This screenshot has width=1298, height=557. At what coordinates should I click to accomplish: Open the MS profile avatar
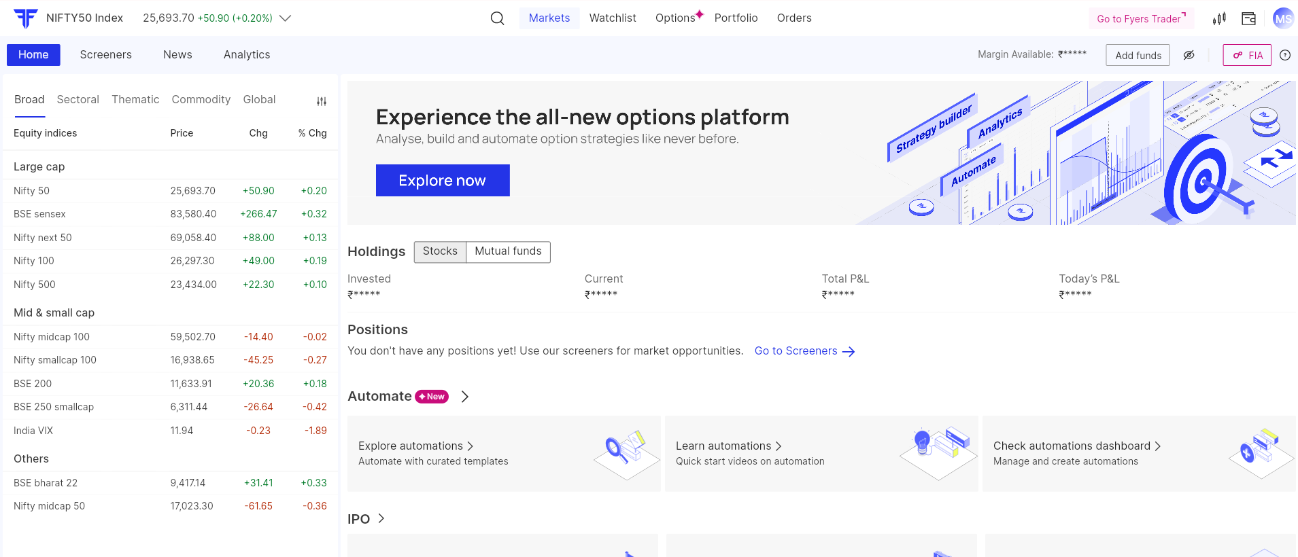tap(1282, 18)
